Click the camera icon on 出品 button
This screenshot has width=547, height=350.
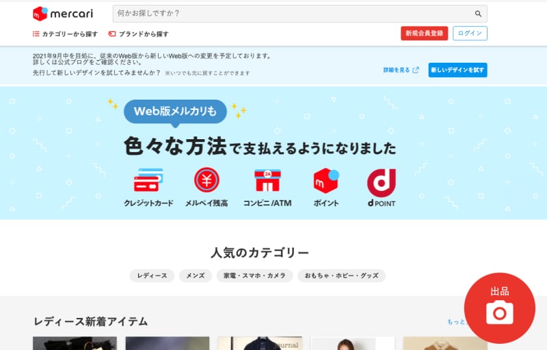click(500, 312)
